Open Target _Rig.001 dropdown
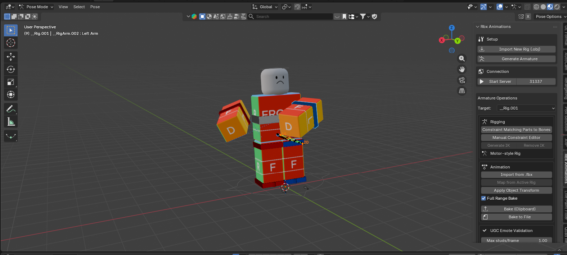The image size is (567, 255). [527, 108]
